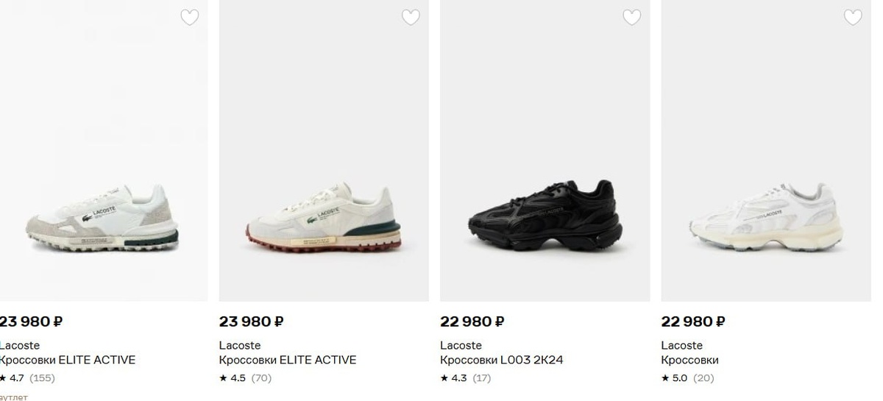Select the 23 980 ₽ price under the red-soled sneaker

pyautogui.click(x=252, y=322)
